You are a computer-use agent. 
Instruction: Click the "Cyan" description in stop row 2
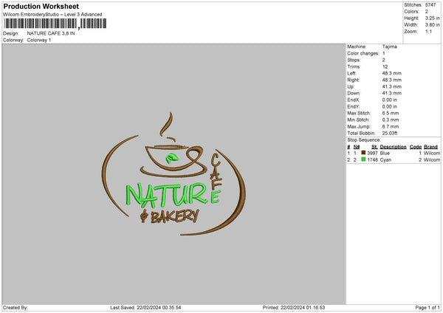(x=385, y=160)
